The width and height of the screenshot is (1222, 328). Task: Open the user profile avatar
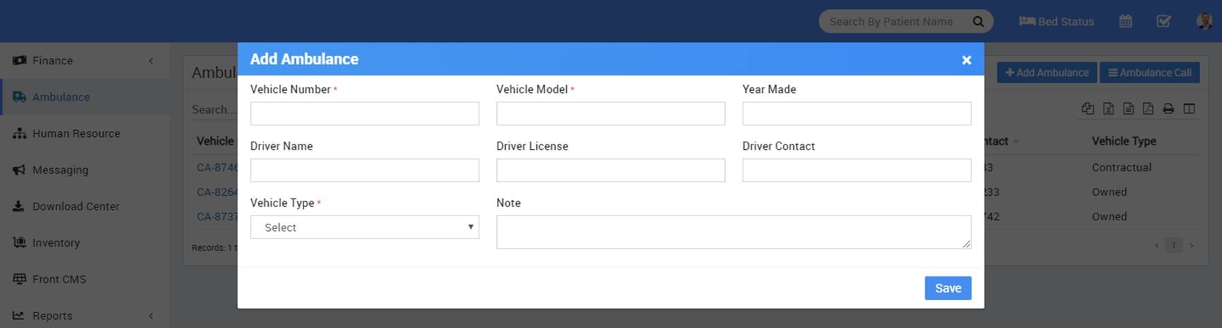point(1204,21)
